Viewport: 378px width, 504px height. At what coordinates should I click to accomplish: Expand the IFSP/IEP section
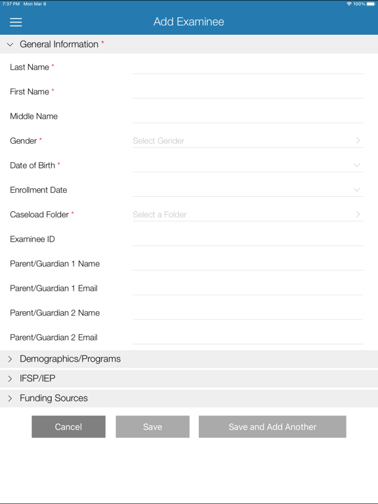coord(189,379)
